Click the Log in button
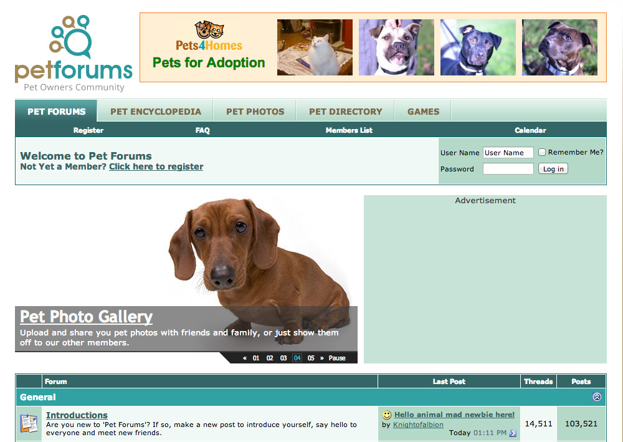Screen dimensions: 623x442 [x=553, y=169]
